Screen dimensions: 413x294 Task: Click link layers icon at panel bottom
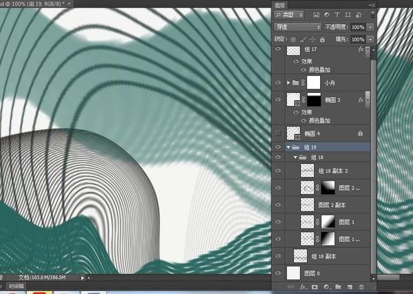point(290,286)
